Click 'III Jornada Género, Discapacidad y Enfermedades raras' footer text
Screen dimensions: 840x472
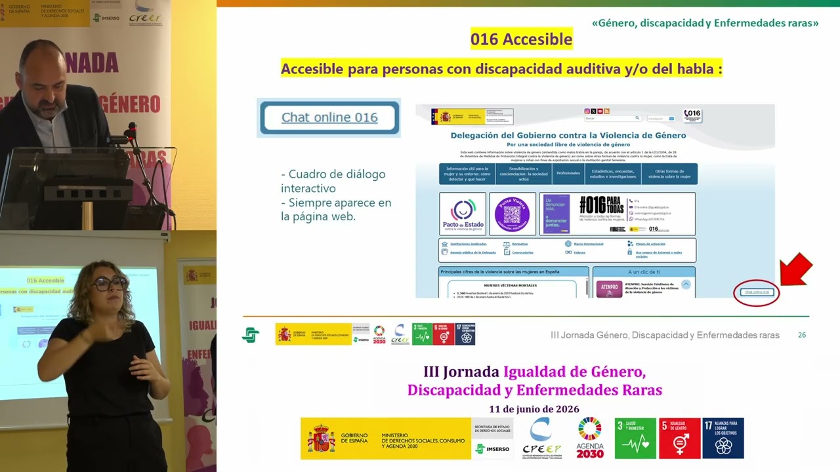(x=665, y=335)
